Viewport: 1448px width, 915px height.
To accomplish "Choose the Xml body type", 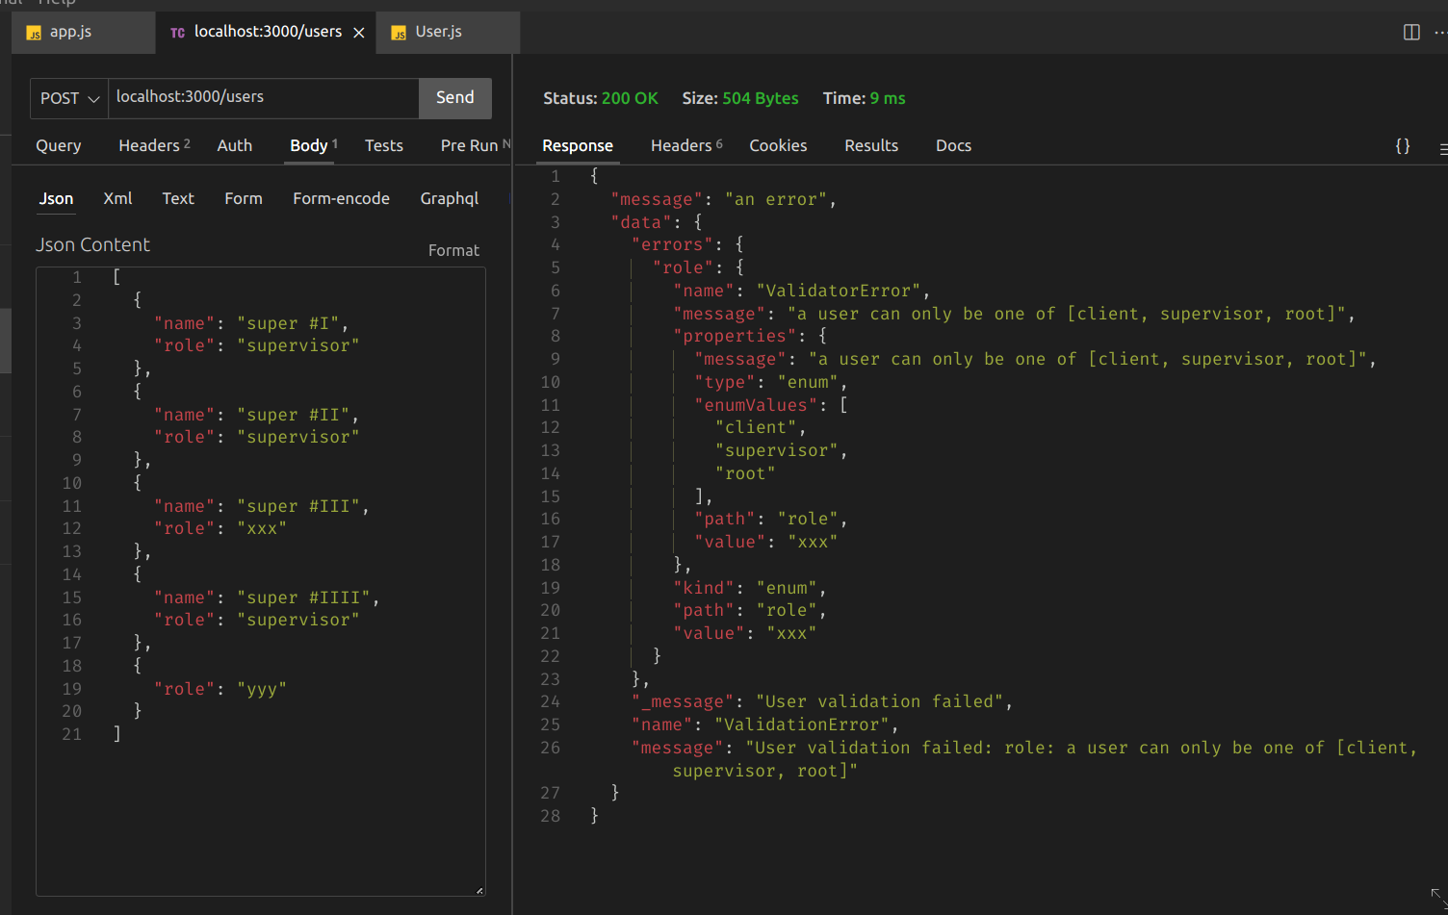I will click(x=117, y=198).
